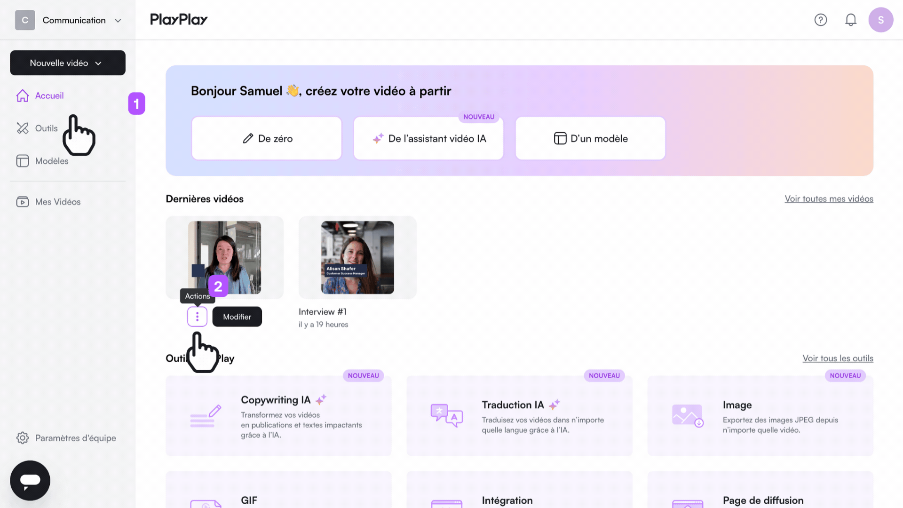This screenshot has height=508, width=903.
Task: Click the Mes Vidéos play icon
Action: point(23,202)
